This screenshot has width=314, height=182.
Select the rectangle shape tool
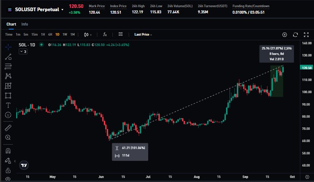pyautogui.click(x=8, y=95)
